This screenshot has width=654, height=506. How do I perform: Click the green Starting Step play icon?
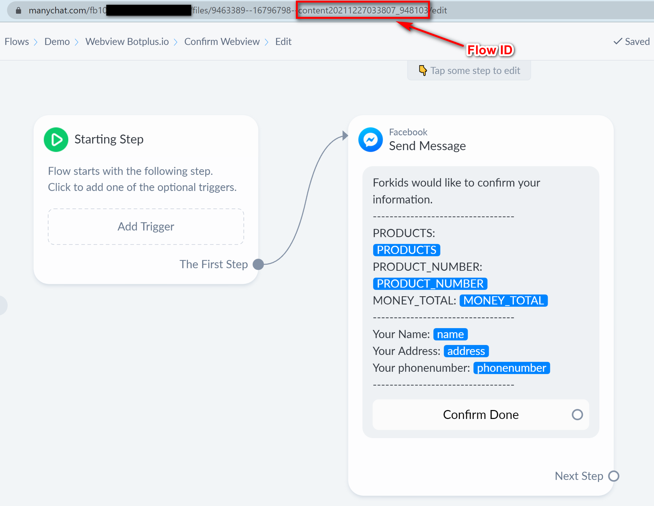tap(56, 140)
